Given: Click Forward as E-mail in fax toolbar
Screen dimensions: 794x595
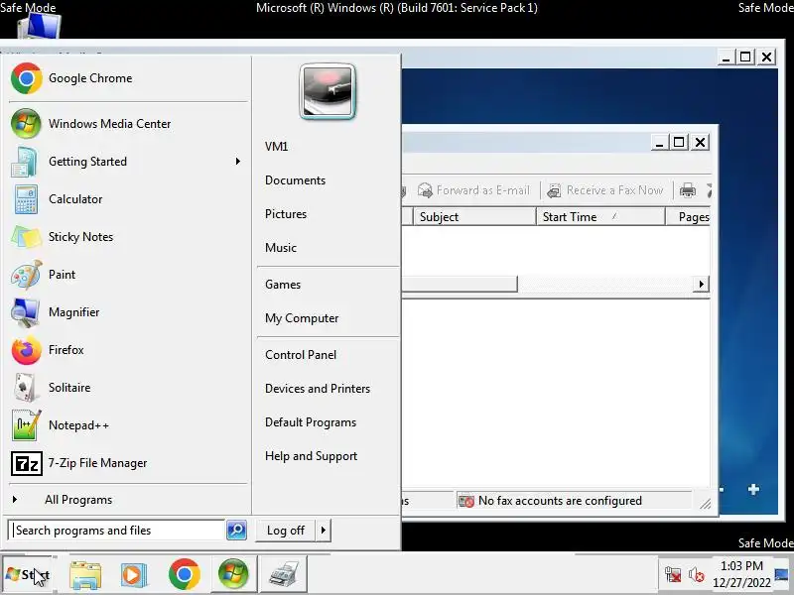Looking at the screenshot, I should (x=473, y=190).
